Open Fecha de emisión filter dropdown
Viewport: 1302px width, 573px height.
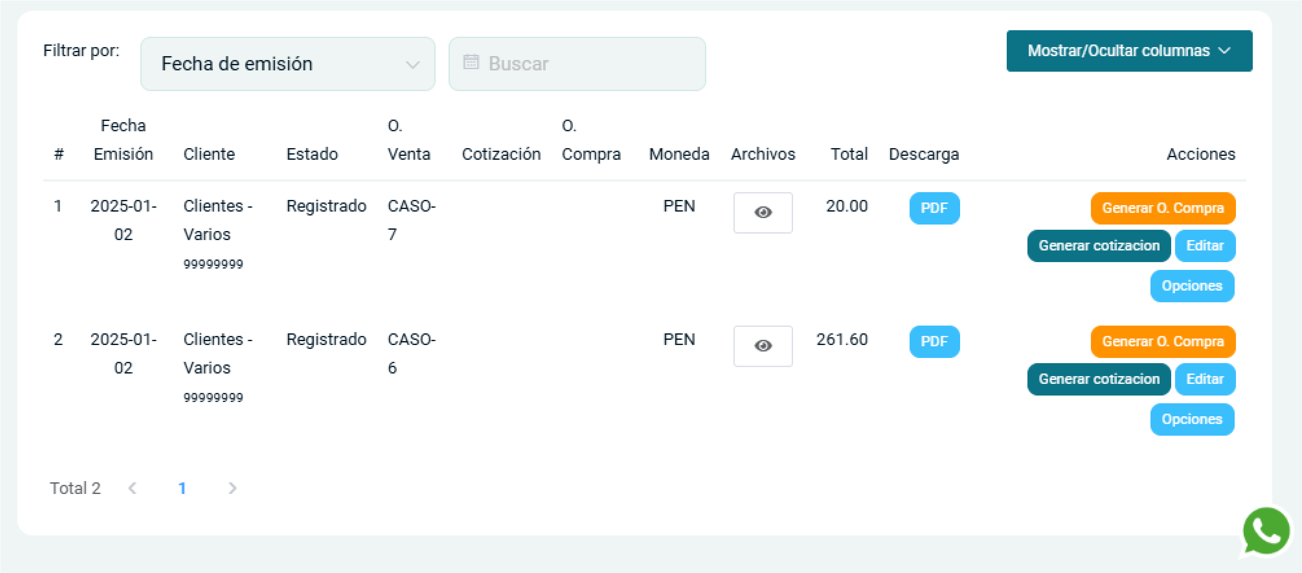287,64
